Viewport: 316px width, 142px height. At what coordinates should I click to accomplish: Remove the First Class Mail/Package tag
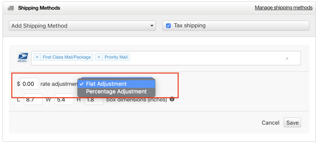tap(37, 57)
